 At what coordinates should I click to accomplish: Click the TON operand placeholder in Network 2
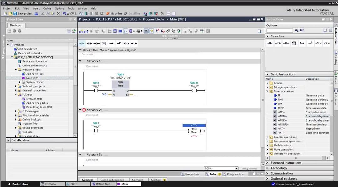pos(194,125)
